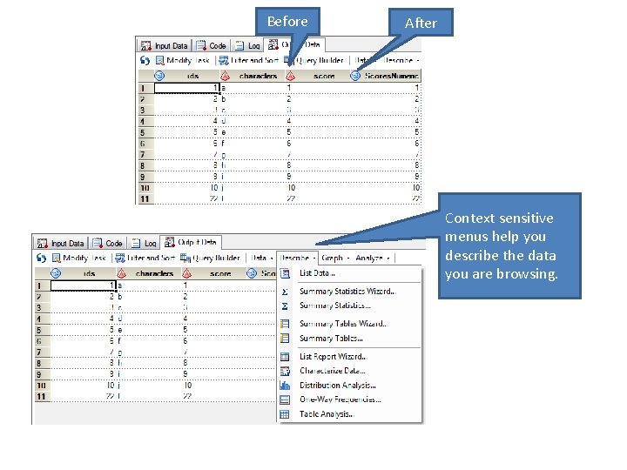The width and height of the screenshot is (627, 470).
Task: Open the Data dropdown in the lower window
Action: click(x=261, y=258)
